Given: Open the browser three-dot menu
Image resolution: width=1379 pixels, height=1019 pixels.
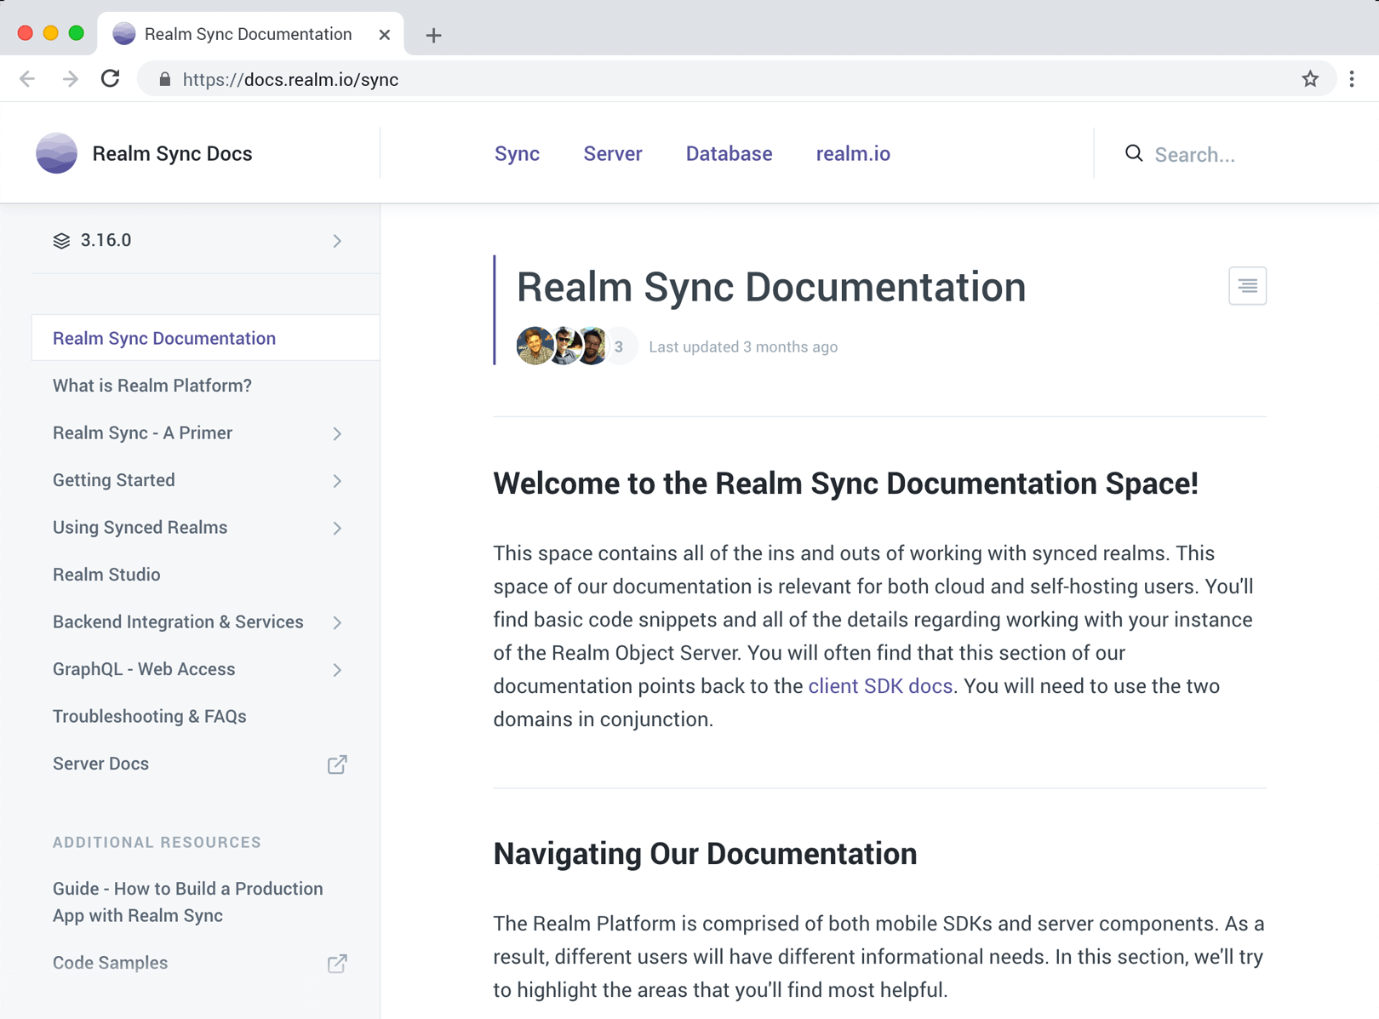Looking at the screenshot, I should [1352, 79].
